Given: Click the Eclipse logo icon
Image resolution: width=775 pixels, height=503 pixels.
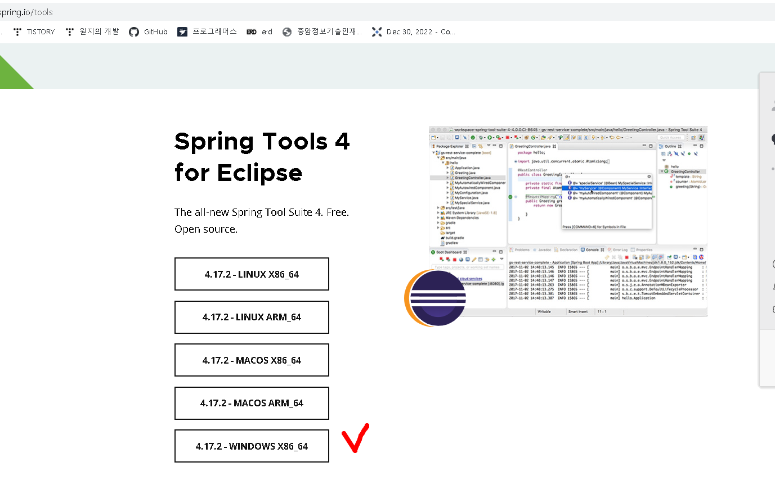Looking at the screenshot, I should [435, 298].
